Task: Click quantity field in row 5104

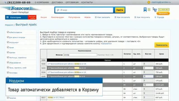Action: pyautogui.click(x=148, y=72)
